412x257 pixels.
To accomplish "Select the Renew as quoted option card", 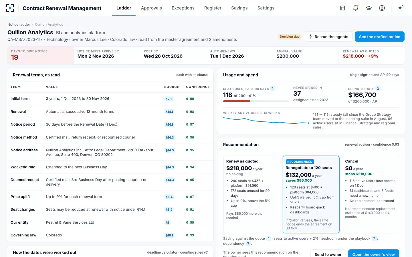I will tap(251, 194).
